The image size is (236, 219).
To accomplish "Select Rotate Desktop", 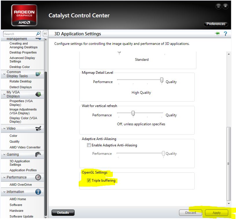I will coord(21,81).
